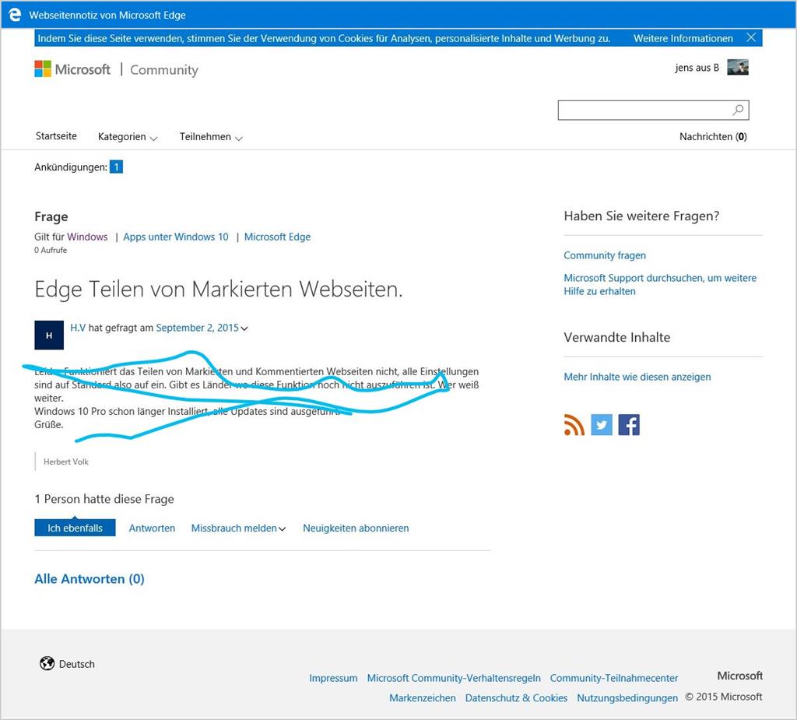The image size is (797, 720).
Task: Expand the September 2, 2015 date dropdown
Action: 202,328
